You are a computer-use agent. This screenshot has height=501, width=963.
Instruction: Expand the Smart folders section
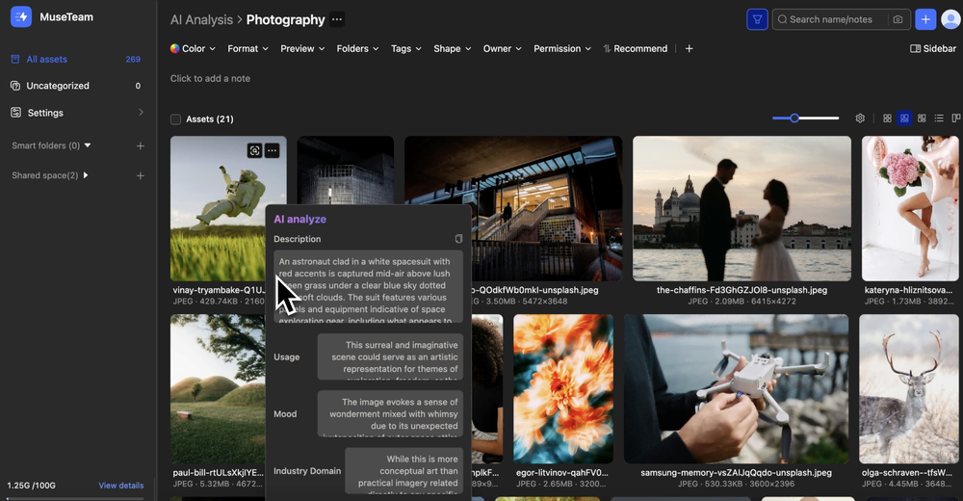point(88,146)
